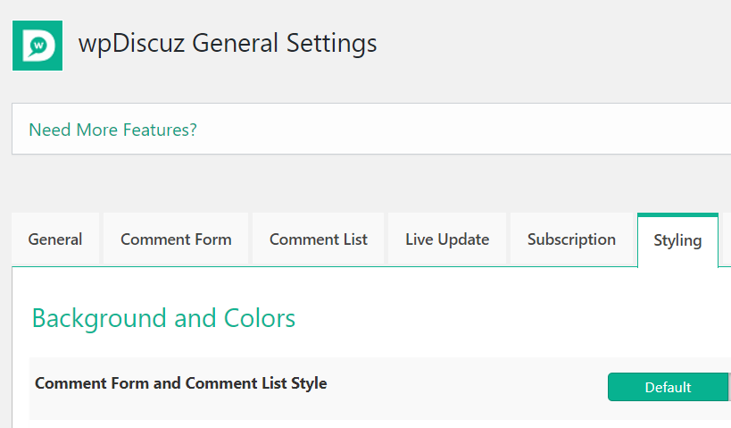The height and width of the screenshot is (428, 731).
Task: Show the Subscription settings tab
Action: pyautogui.click(x=571, y=239)
